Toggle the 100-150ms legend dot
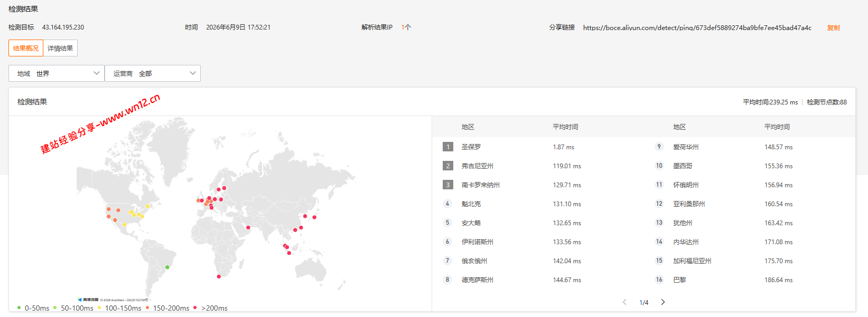The image size is (868, 317). [x=99, y=308]
